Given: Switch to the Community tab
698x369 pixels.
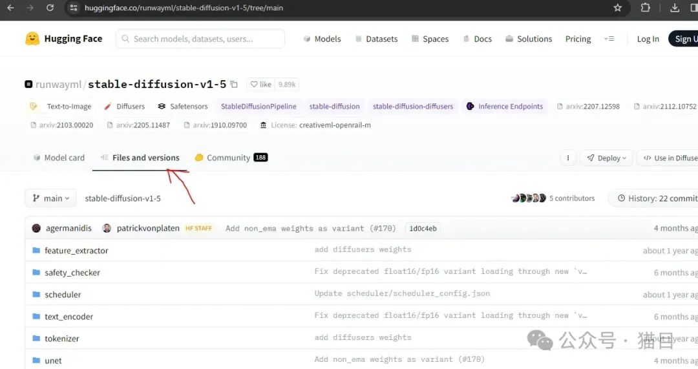Looking at the screenshot, I should (231, 158).
